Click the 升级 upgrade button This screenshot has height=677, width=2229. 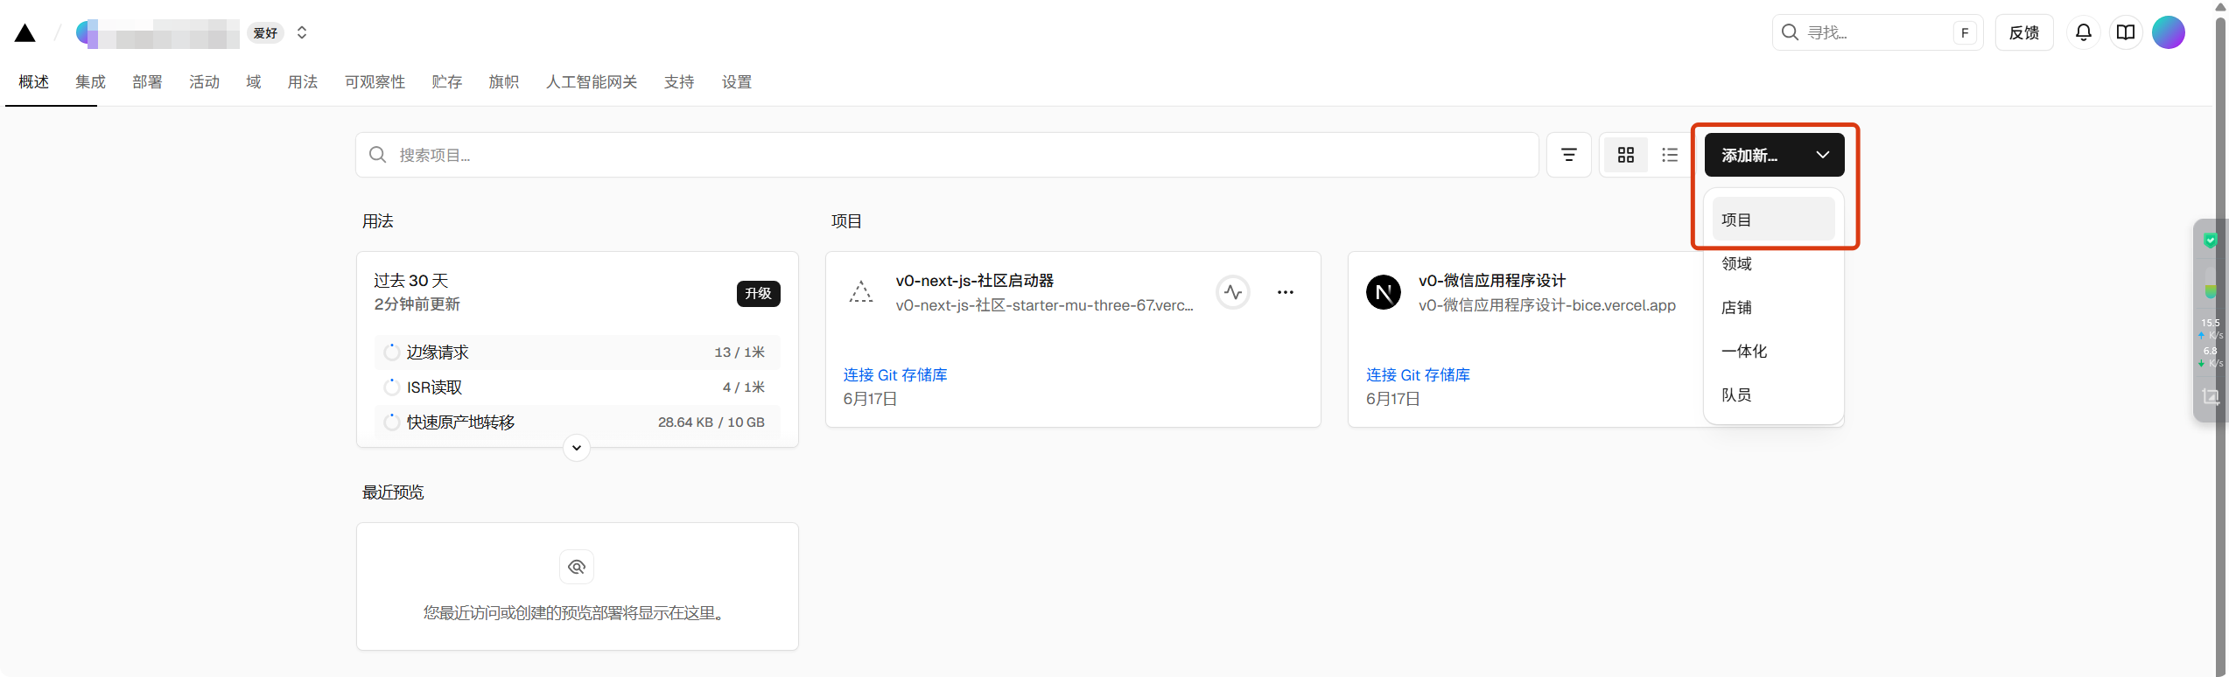pos(758,293)
